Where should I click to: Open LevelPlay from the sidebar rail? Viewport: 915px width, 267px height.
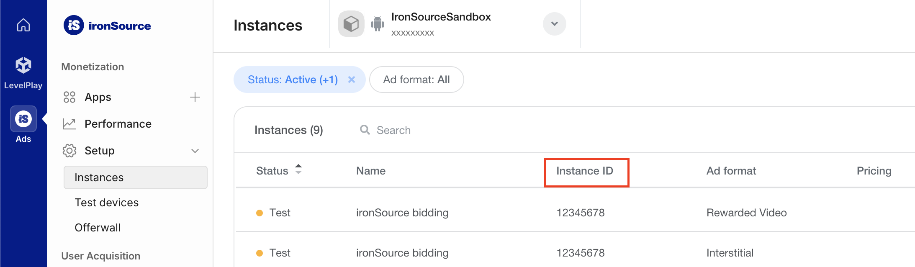tap(23, 73)
